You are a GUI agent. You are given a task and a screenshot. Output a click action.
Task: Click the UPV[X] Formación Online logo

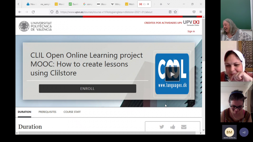(191, 23)
